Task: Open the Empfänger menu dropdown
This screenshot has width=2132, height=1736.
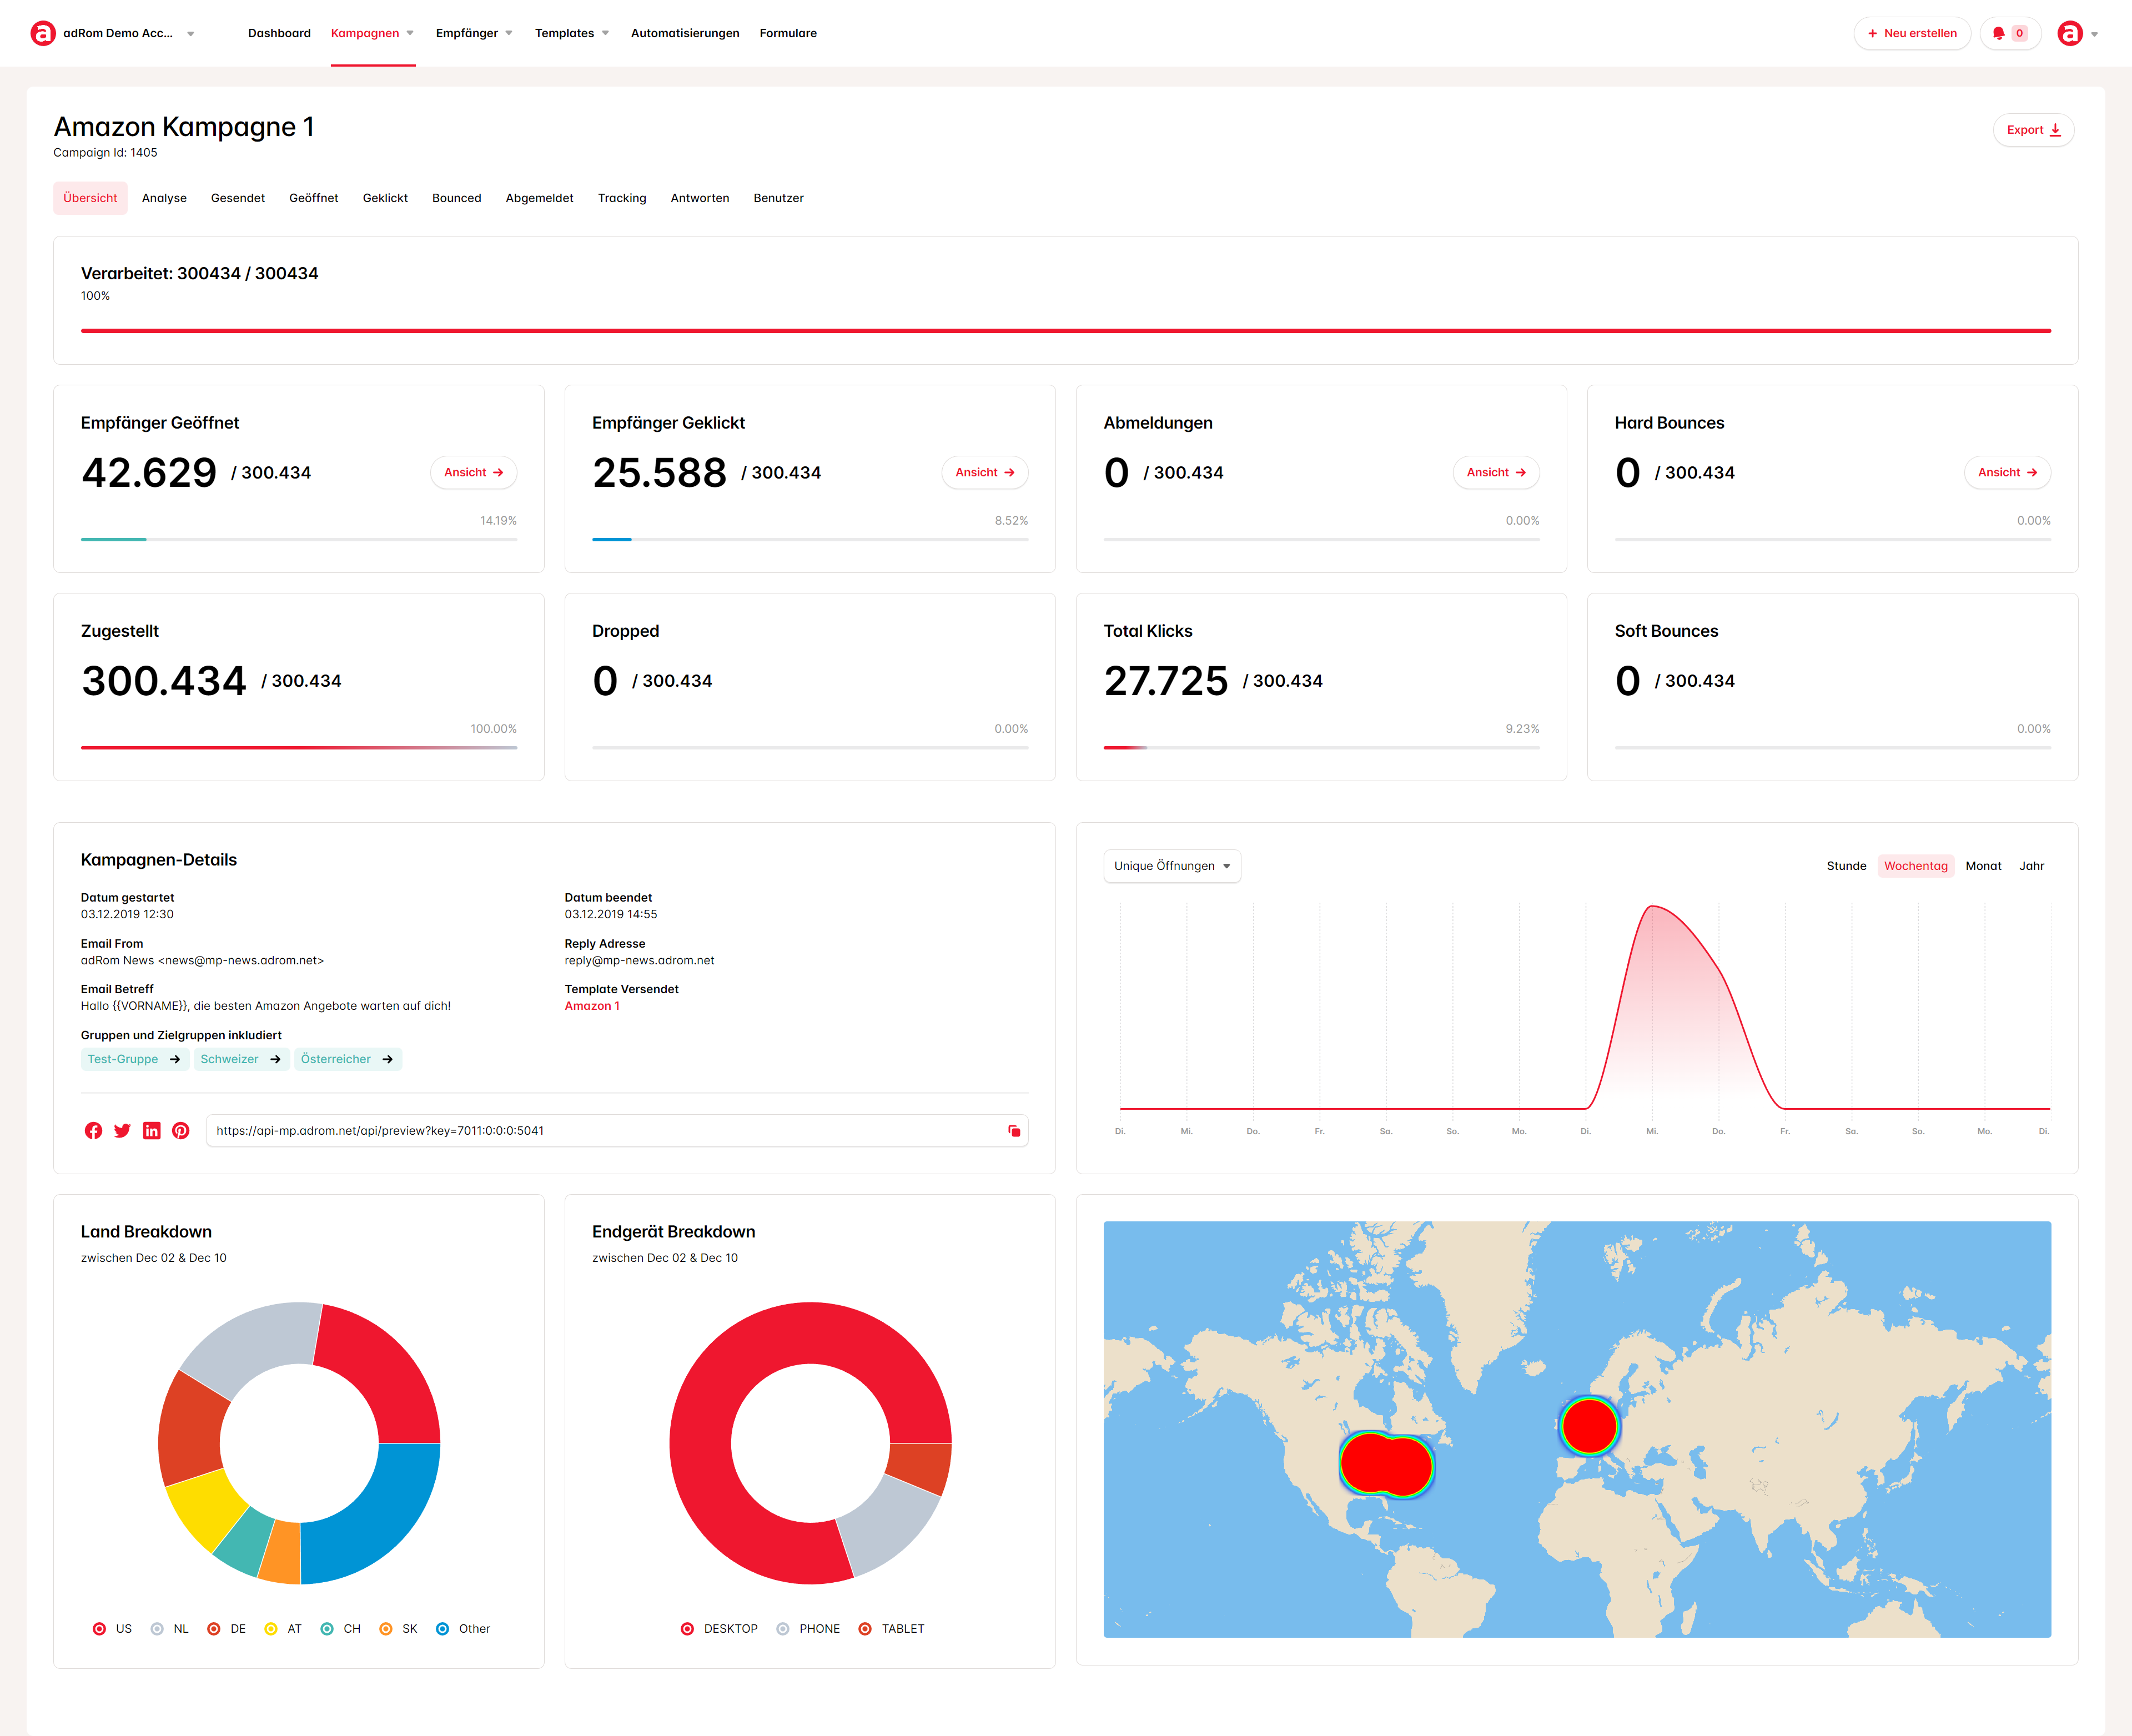Action: coord(509,33)
